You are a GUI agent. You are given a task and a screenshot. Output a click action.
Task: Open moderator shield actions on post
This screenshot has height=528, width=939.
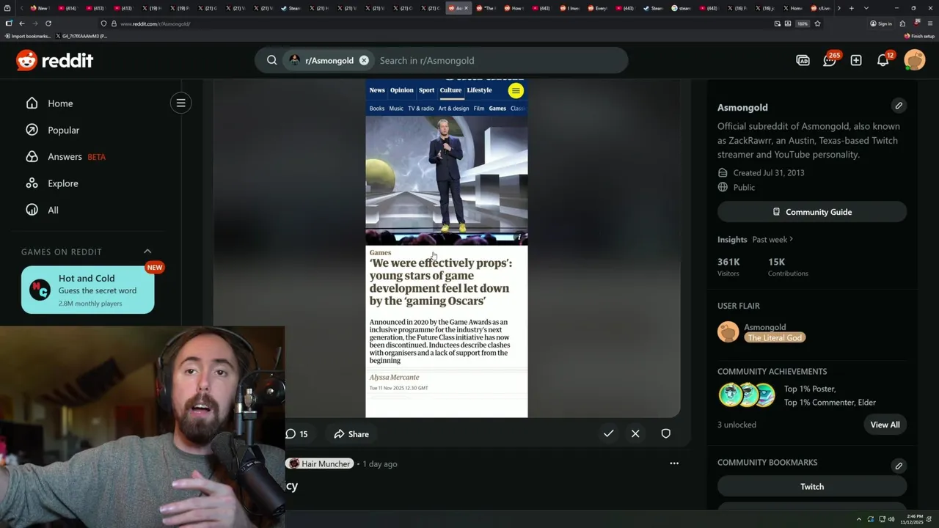coord(665,433)
